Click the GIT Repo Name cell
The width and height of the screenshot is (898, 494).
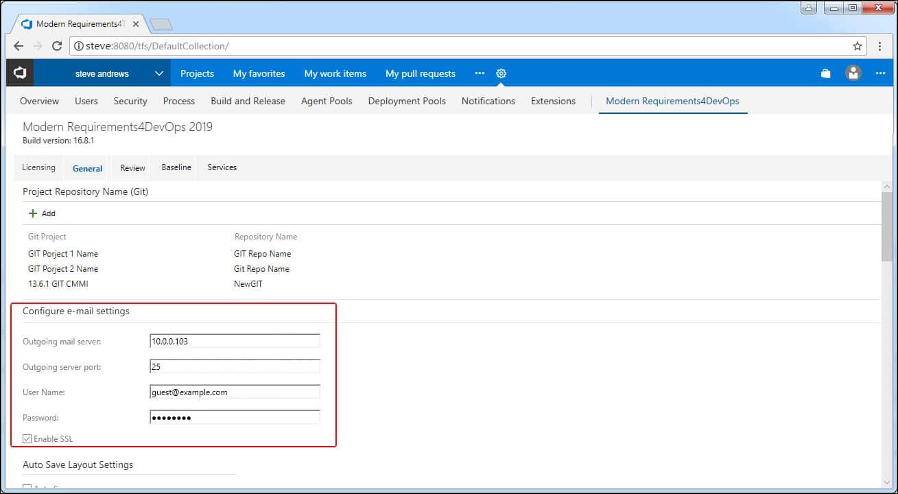point(262,254)
